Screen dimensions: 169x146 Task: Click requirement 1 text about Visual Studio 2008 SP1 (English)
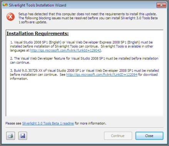[x=82, y=46]
